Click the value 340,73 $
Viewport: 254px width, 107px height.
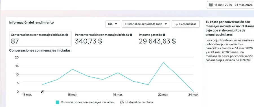coord(88,41)
